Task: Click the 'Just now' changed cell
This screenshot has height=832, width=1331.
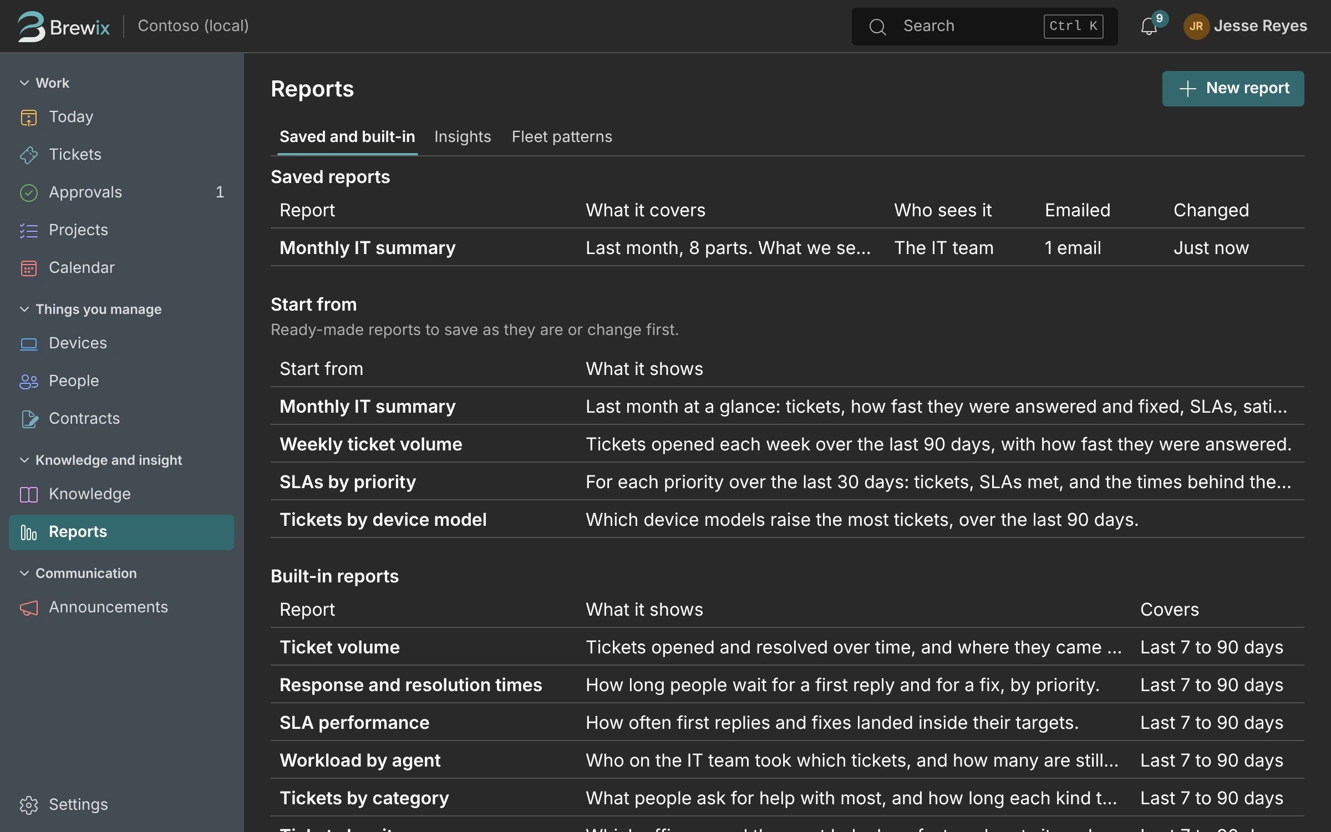Action: [1211, 247]
